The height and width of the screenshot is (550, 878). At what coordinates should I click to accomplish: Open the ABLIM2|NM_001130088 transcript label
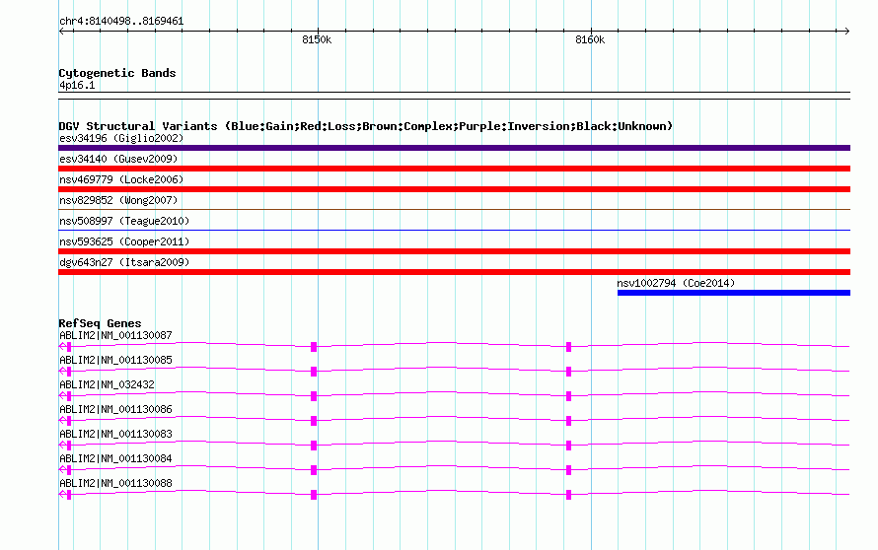[115, 483]
